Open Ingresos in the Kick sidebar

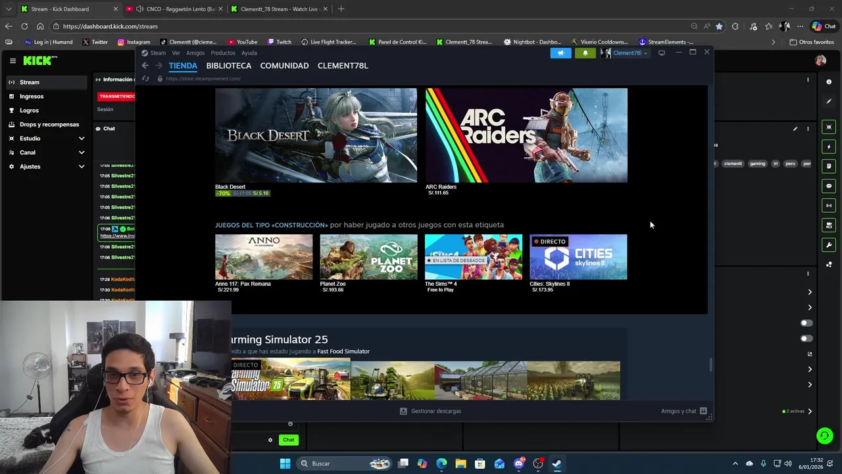tap(32, 96)
